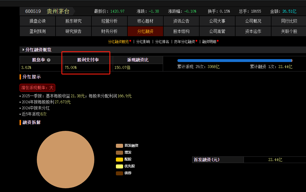Viewport: 306px width, 192px height.
Task: Click the 潜在派现概率：大 badge
Action: pos(37,88)
